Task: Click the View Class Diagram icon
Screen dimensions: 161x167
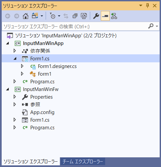Action: coord(114,16)
